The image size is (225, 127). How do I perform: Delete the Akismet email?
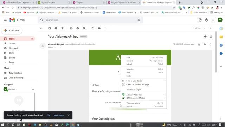[63, 28]
